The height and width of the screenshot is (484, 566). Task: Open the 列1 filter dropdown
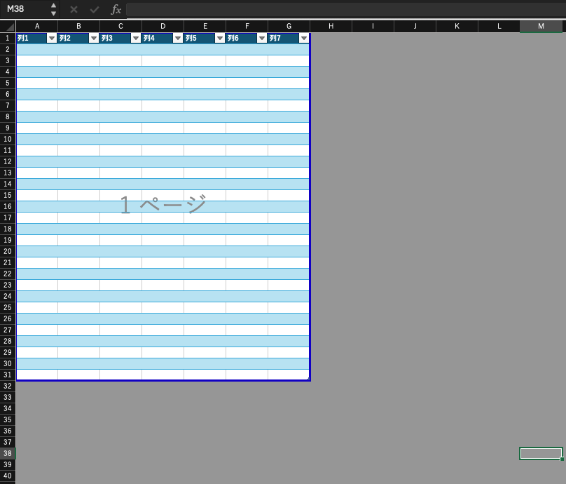pyautogui.click(x=51, y=39)
